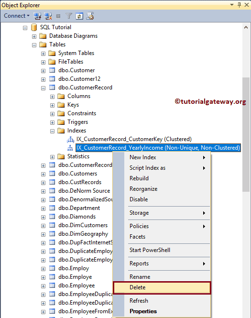This screenshot has width=251, height=318.
Task: Click the Columns folder icon
Action: click(x=61, y=96)
